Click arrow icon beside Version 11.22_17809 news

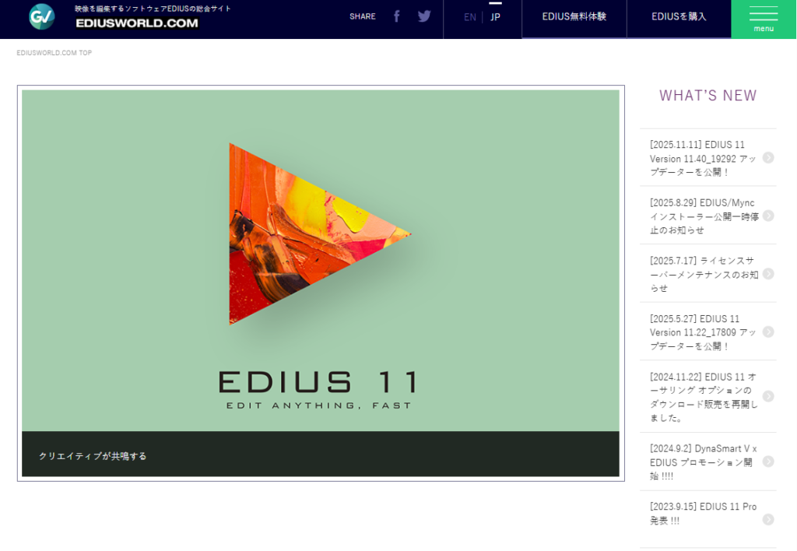[x=768, y=332]
